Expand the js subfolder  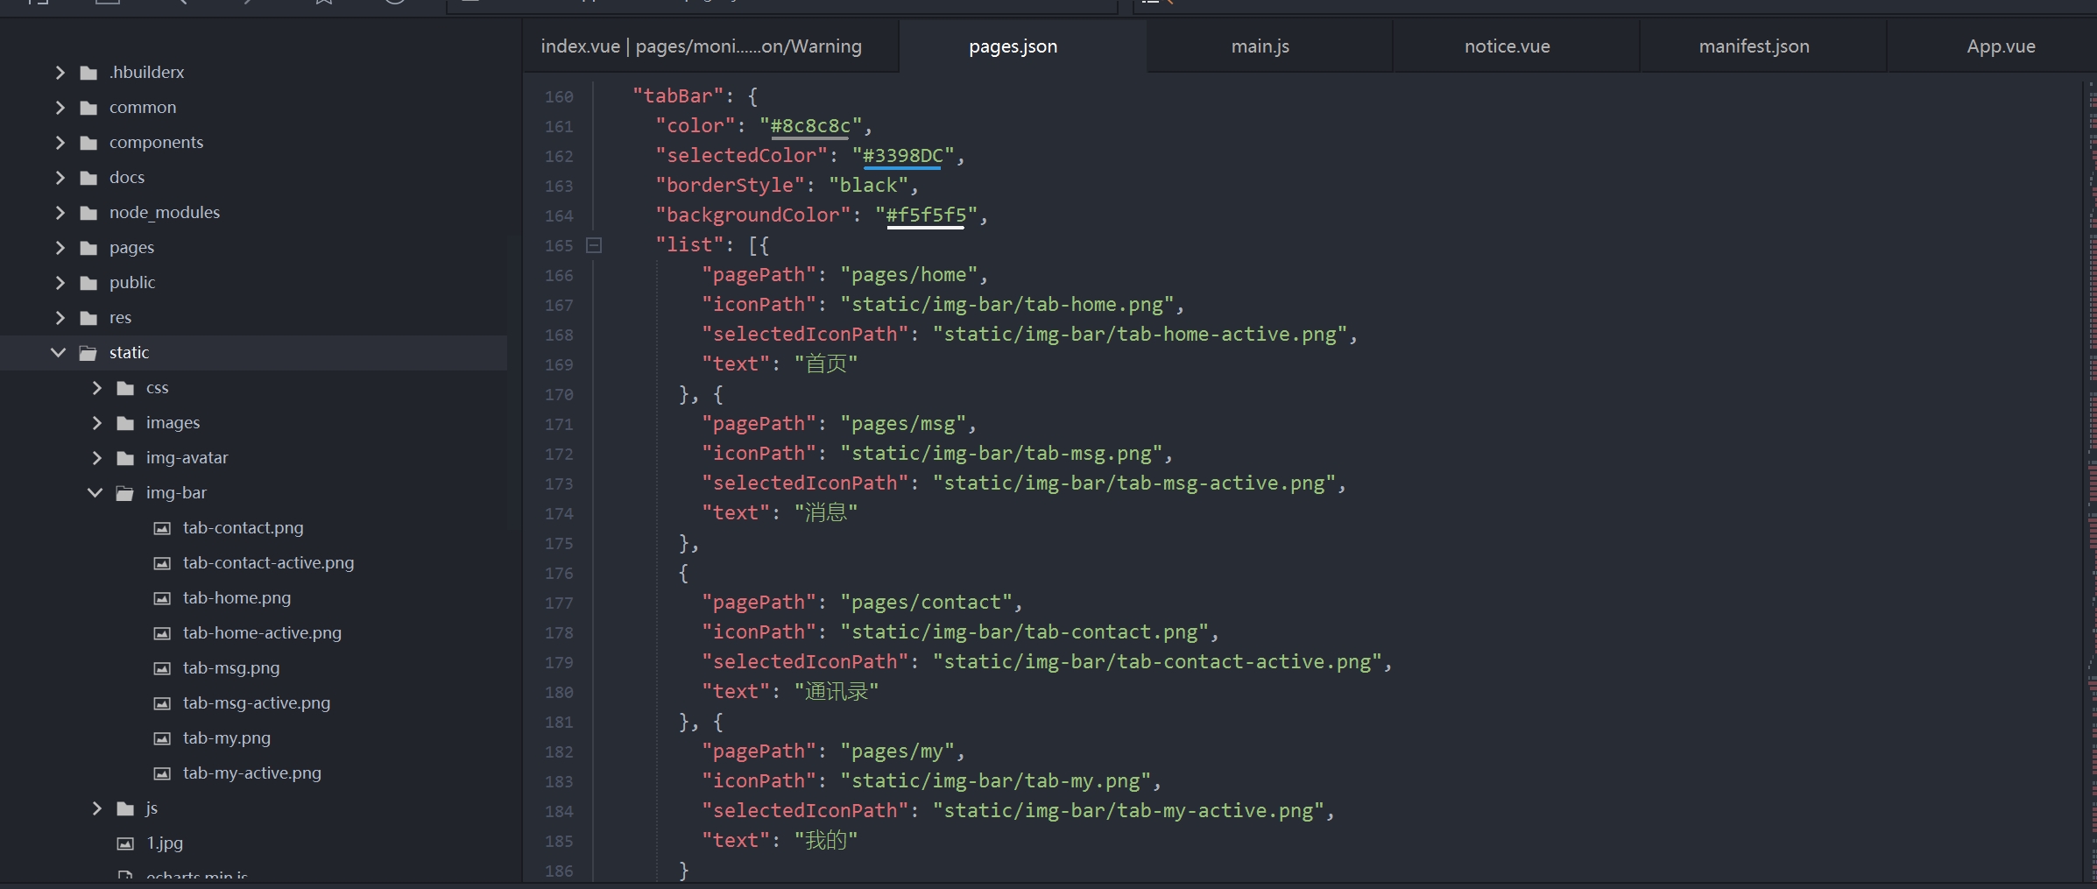[96, 808]
